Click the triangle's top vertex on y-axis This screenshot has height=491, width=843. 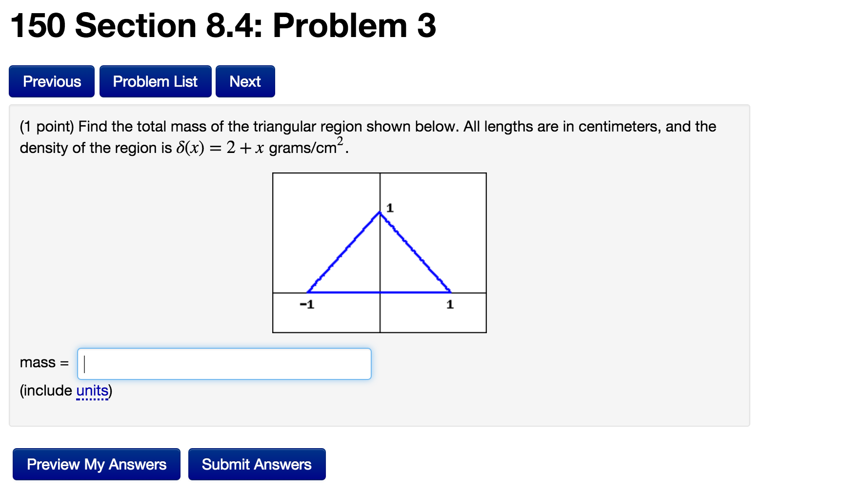pyautogui.click(x=380, y=212)
